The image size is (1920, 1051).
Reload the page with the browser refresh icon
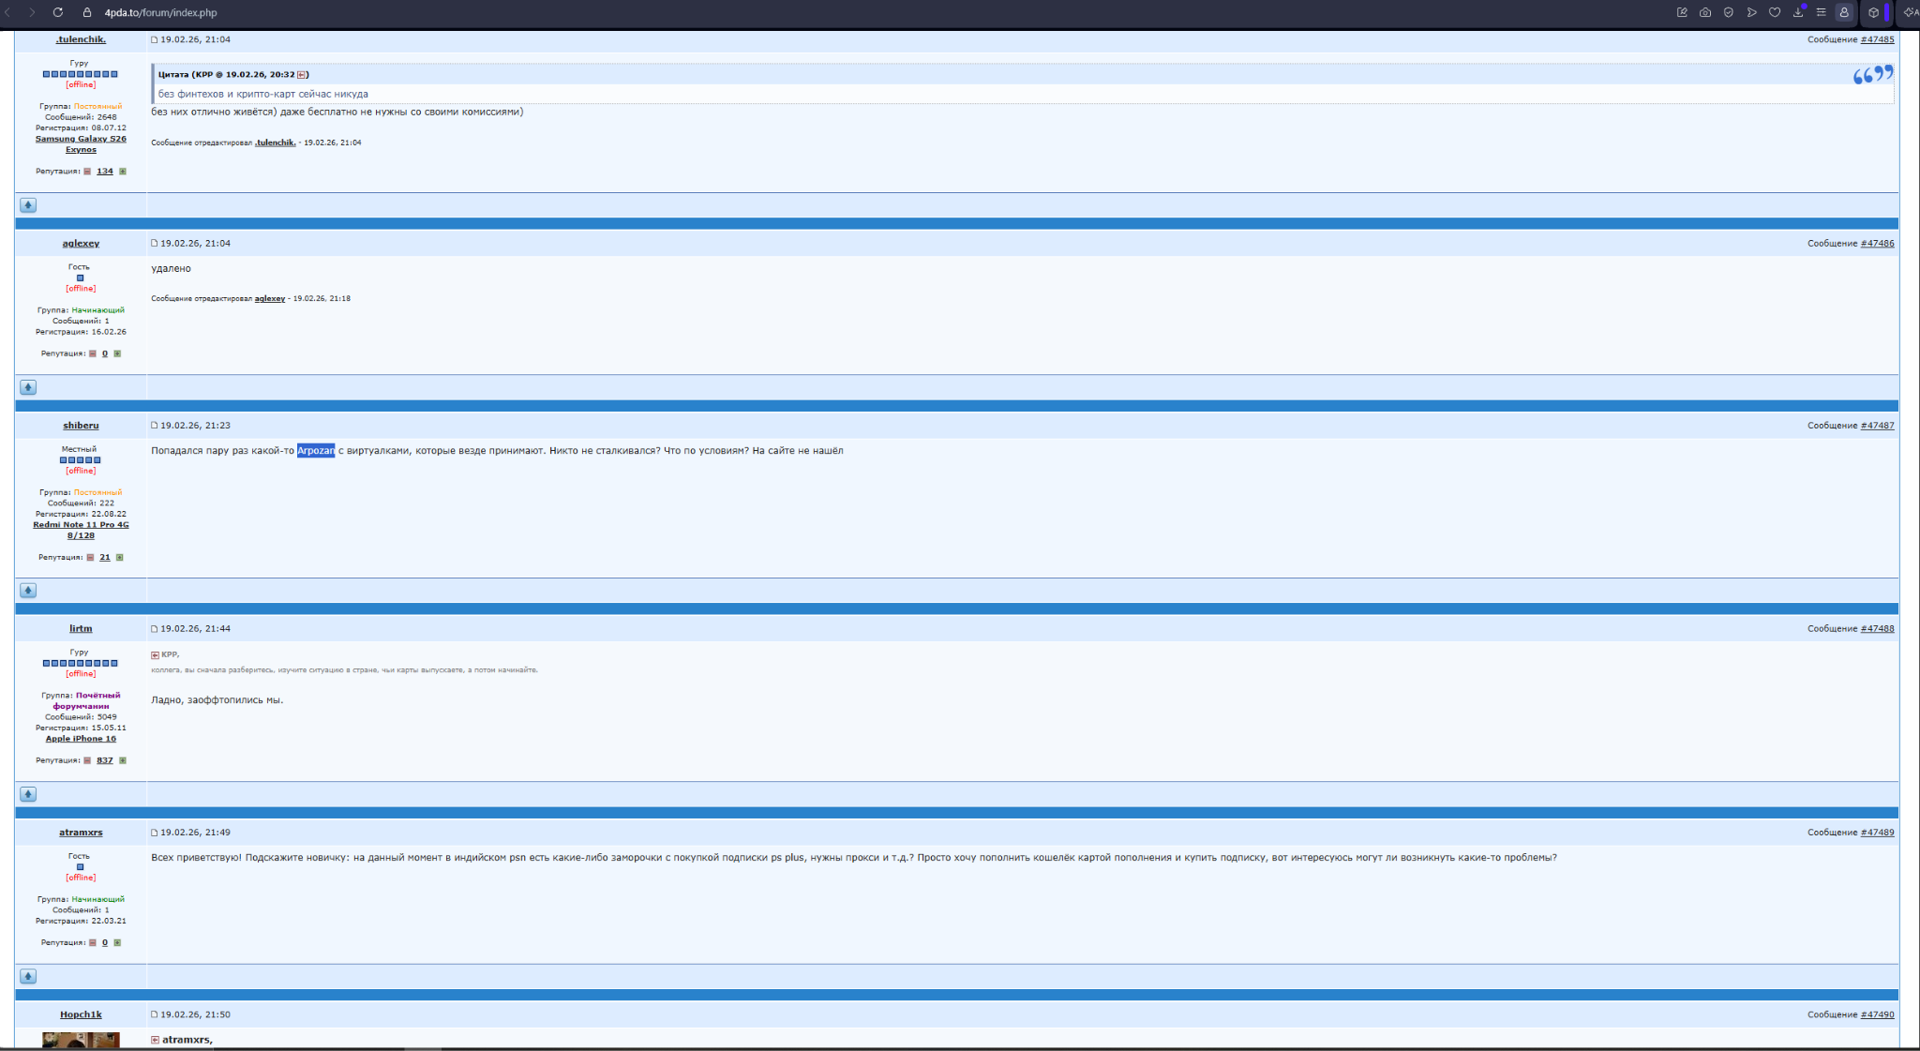58,12
